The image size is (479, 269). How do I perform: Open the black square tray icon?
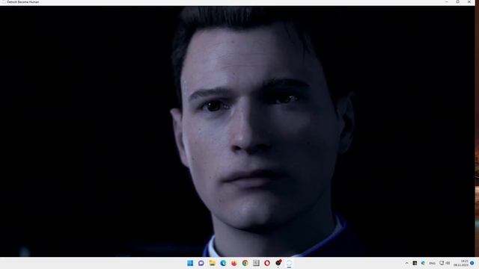[x=415, y=263]
